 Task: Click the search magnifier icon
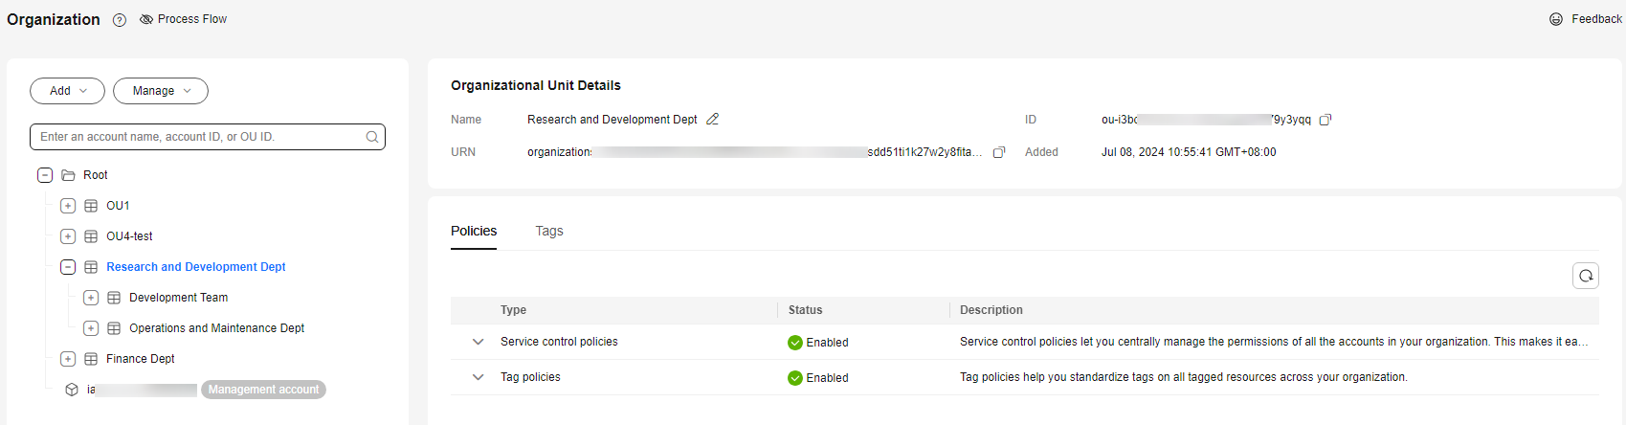pos(372,137)
